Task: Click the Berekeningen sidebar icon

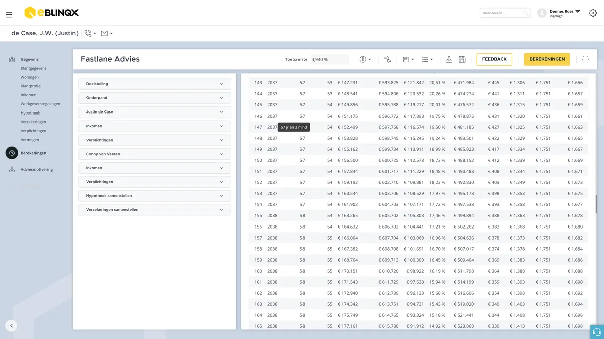Action: 12,153
